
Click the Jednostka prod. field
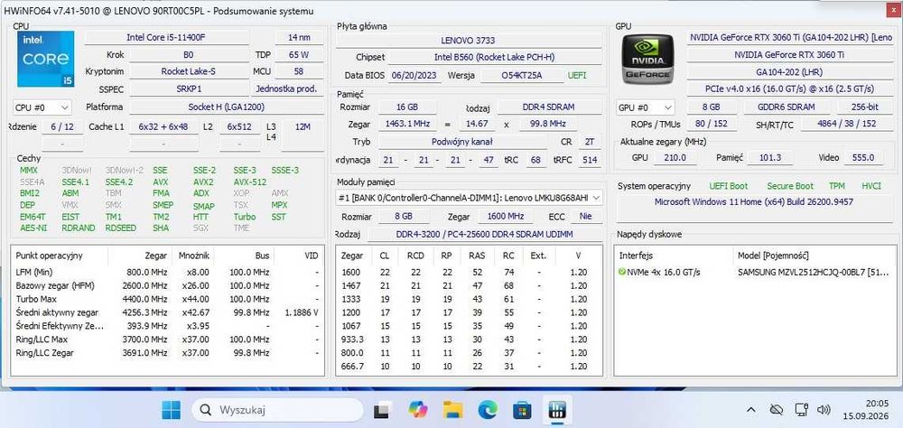tap(287, 89)
